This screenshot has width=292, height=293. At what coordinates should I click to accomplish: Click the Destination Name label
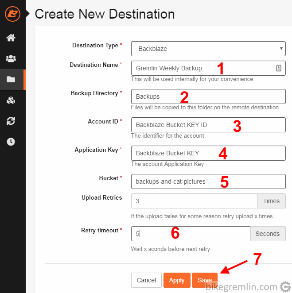(x=94, y=65)
